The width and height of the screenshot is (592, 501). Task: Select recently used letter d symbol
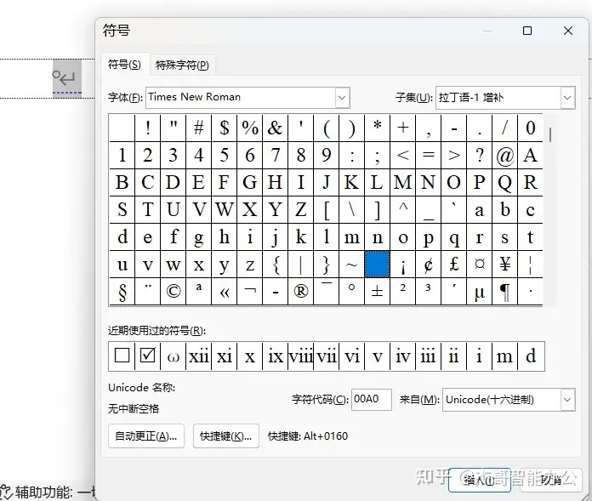click(x=531, y=356)
